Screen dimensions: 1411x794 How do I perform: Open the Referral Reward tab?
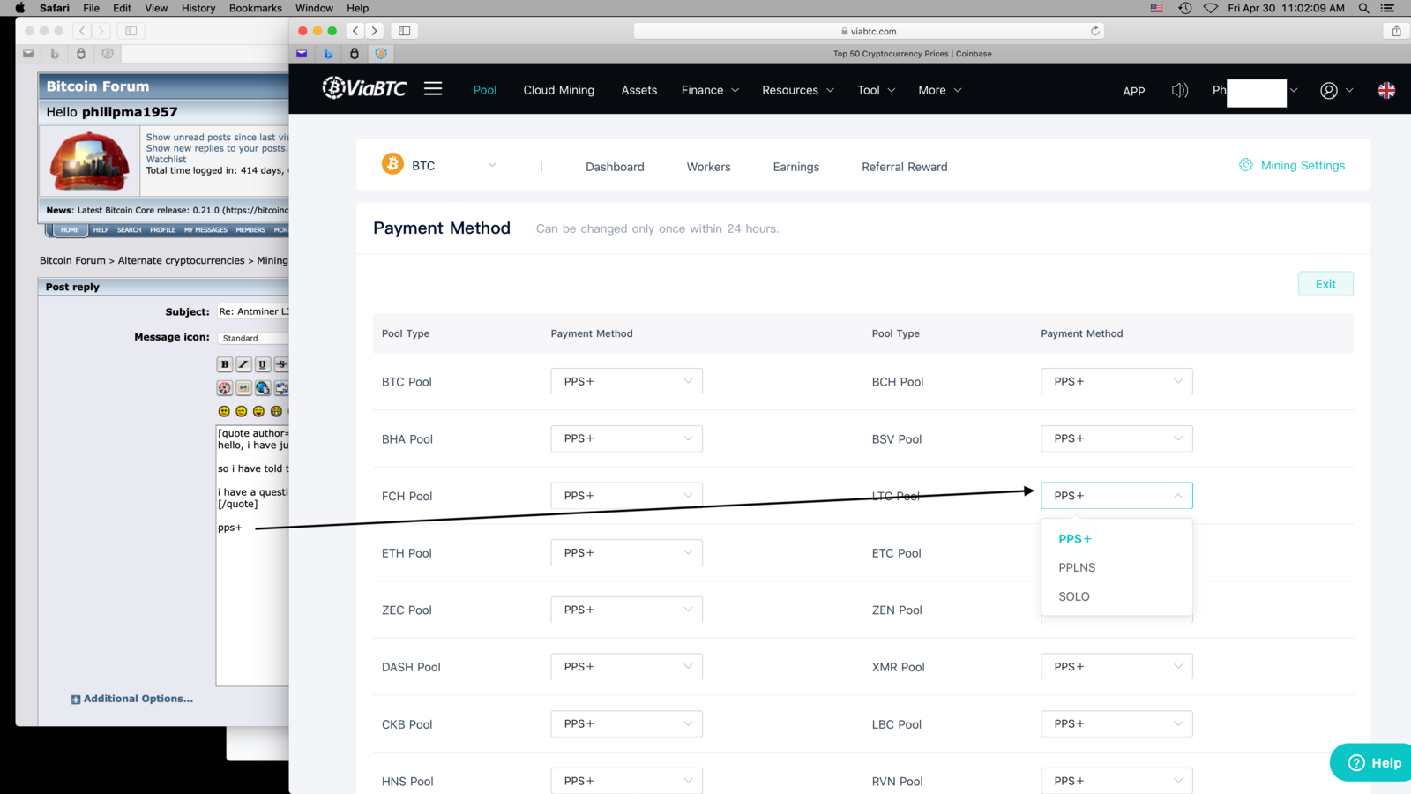click(905, 167)
